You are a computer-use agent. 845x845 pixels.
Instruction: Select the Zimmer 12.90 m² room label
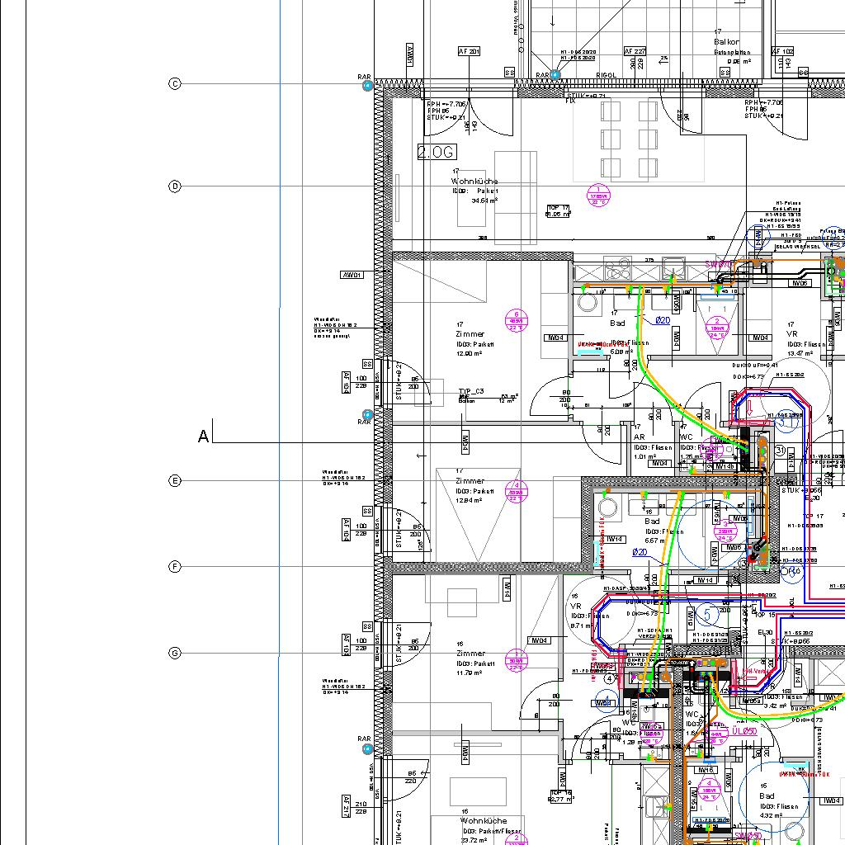coord(474,339)
